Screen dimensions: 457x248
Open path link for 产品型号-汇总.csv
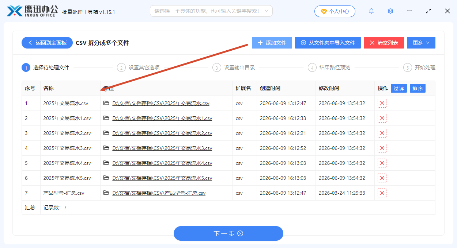pyautogui.click(x=159, y=193)
